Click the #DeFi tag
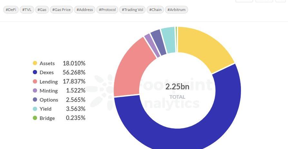Viewport: 288px width, 149px height. 11,10
